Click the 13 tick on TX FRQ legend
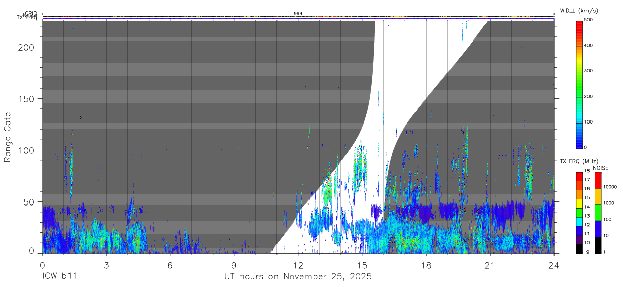The width and height of the screenshot is (623, 287). pos(587,216)
